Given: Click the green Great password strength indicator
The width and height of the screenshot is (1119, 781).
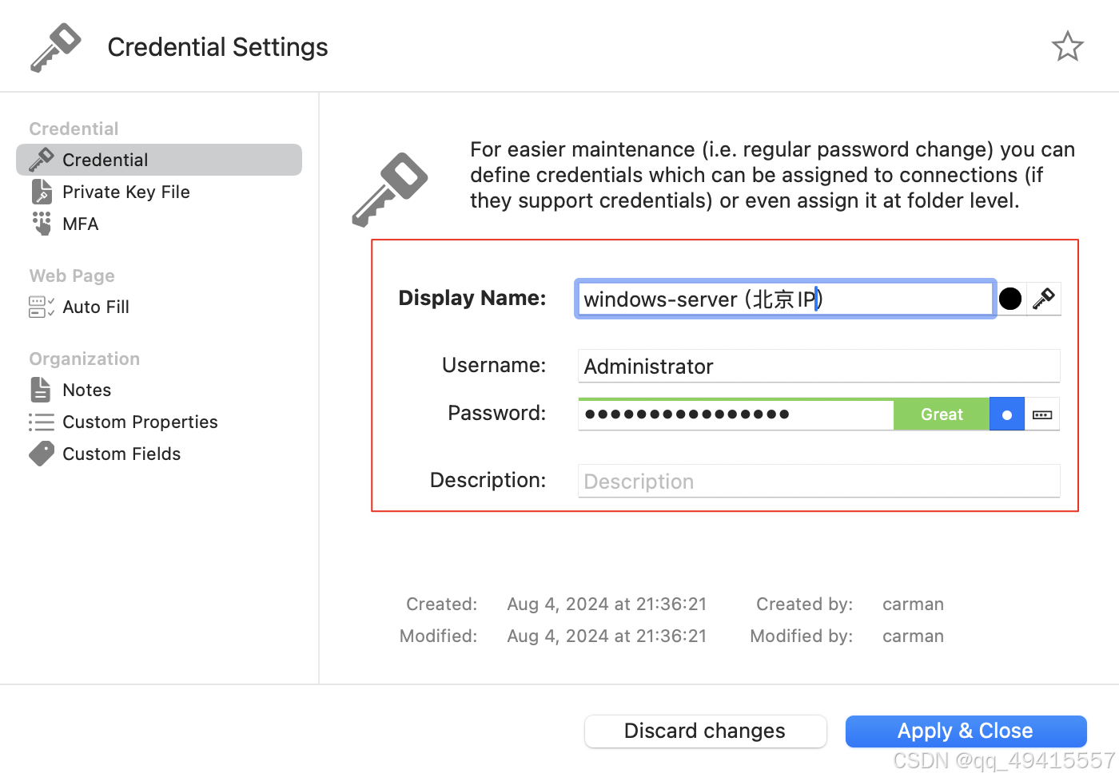Looking at the screenshot, I should [x=942, y=414].
